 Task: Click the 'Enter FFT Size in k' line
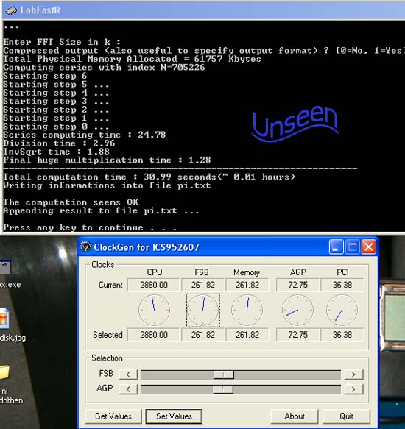pos(62,42)
